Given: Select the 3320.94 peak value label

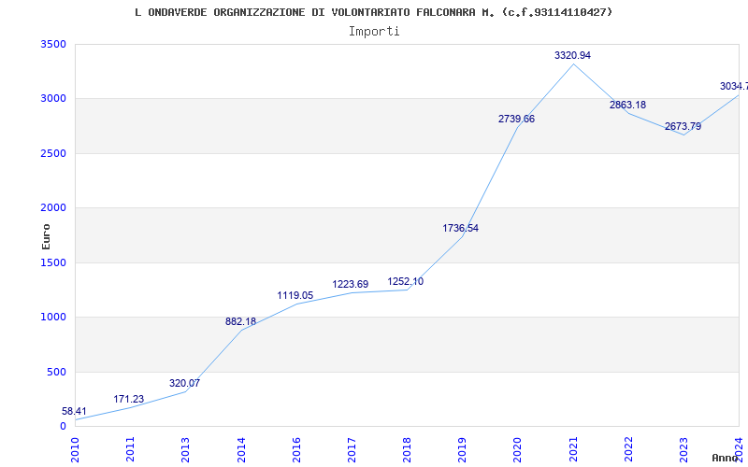Looking at the screenshot, I should point(572,55).
